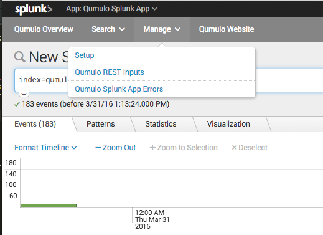
Task: Click the 180 axis label
Action: pos(11,163)
